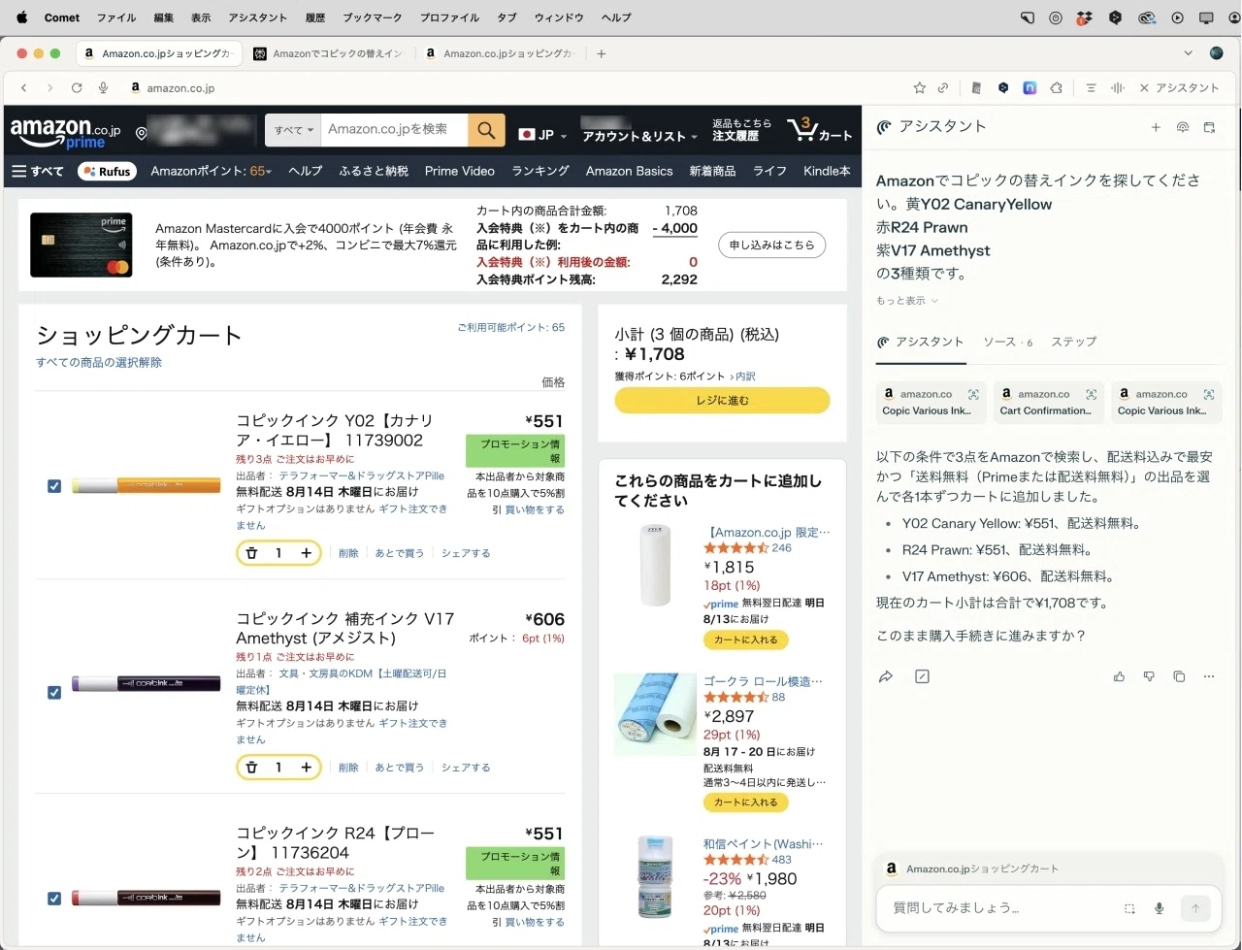
Task: Click the assistant panel's wifi-like icon
Action: [1183, 127]
